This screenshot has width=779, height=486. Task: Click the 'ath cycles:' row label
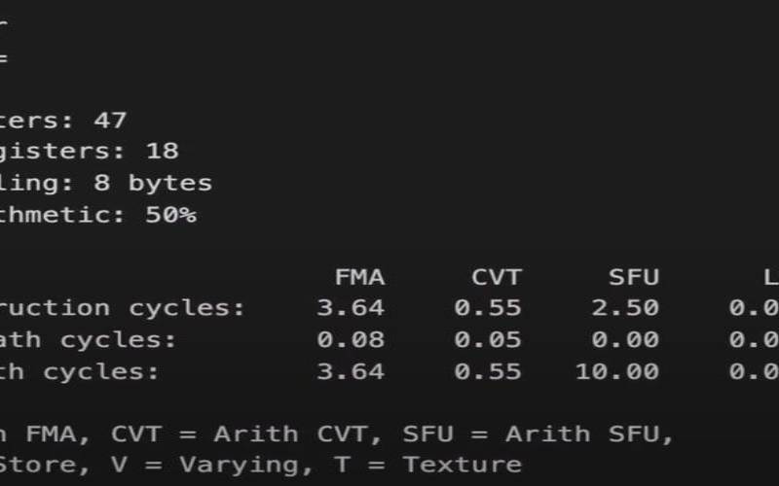pyautogui.click(x=88, y=339)
